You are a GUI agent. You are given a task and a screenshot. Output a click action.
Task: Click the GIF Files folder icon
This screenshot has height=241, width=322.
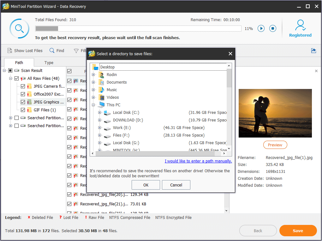pos(29,110)
